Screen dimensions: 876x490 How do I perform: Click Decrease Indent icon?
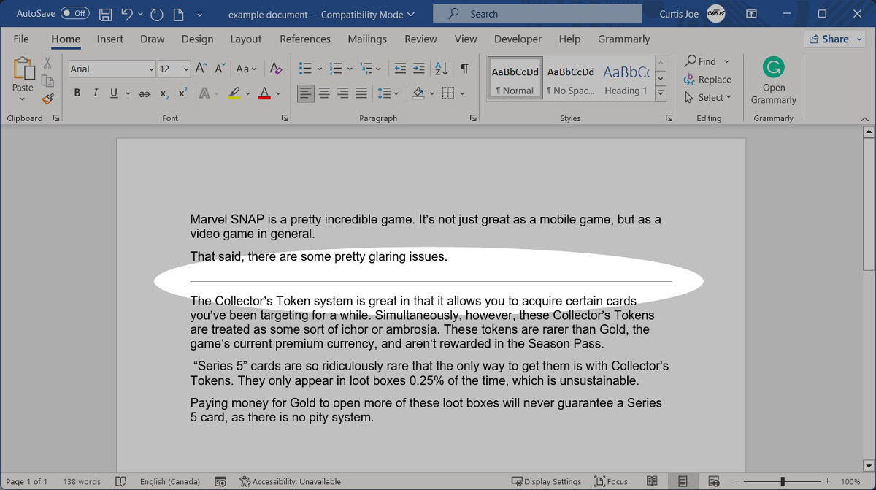pyautogui.click(x=400, y=69)
